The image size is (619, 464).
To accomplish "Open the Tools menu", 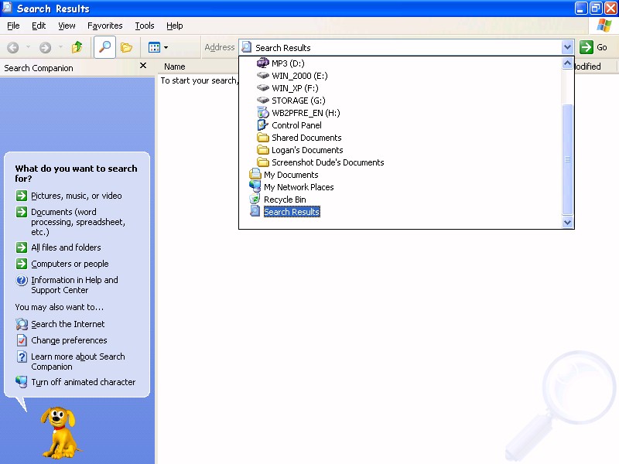I will (145, 26).
